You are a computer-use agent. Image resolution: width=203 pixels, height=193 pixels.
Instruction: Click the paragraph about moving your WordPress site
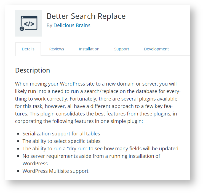click(x=98, y=102)
